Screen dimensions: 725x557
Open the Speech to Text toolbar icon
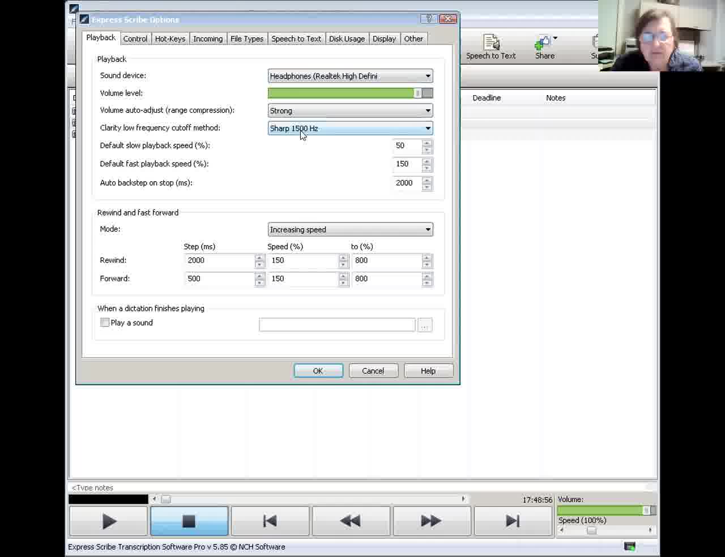pos(491,47)
